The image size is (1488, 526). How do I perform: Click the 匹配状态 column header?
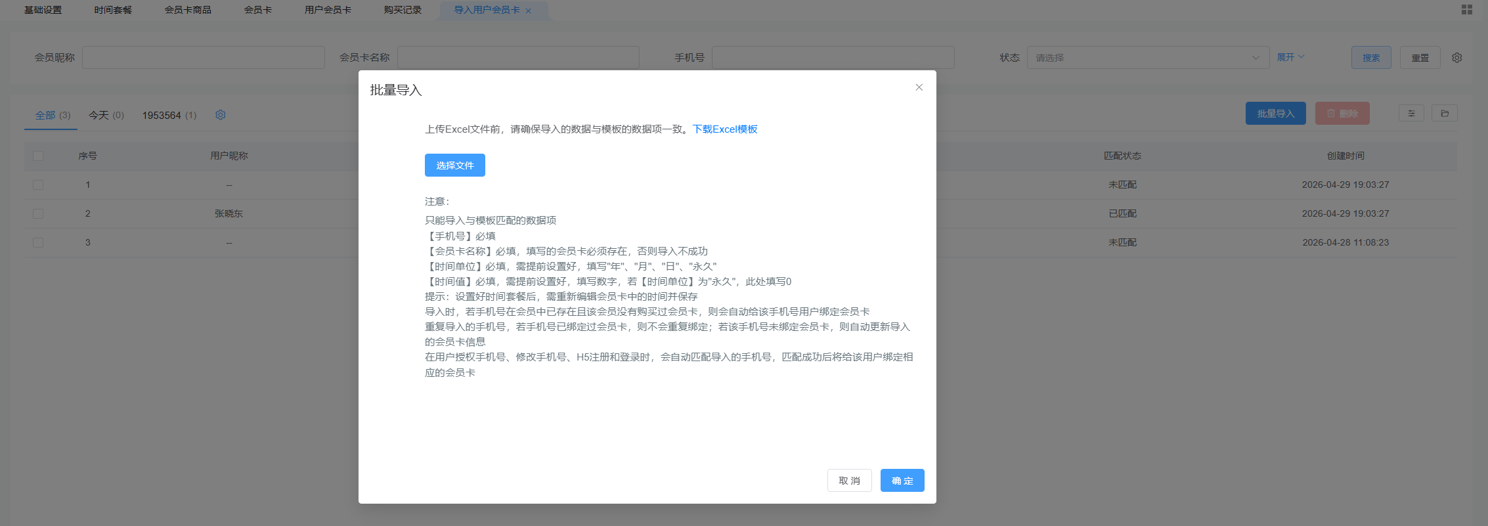coord(1122,156)
